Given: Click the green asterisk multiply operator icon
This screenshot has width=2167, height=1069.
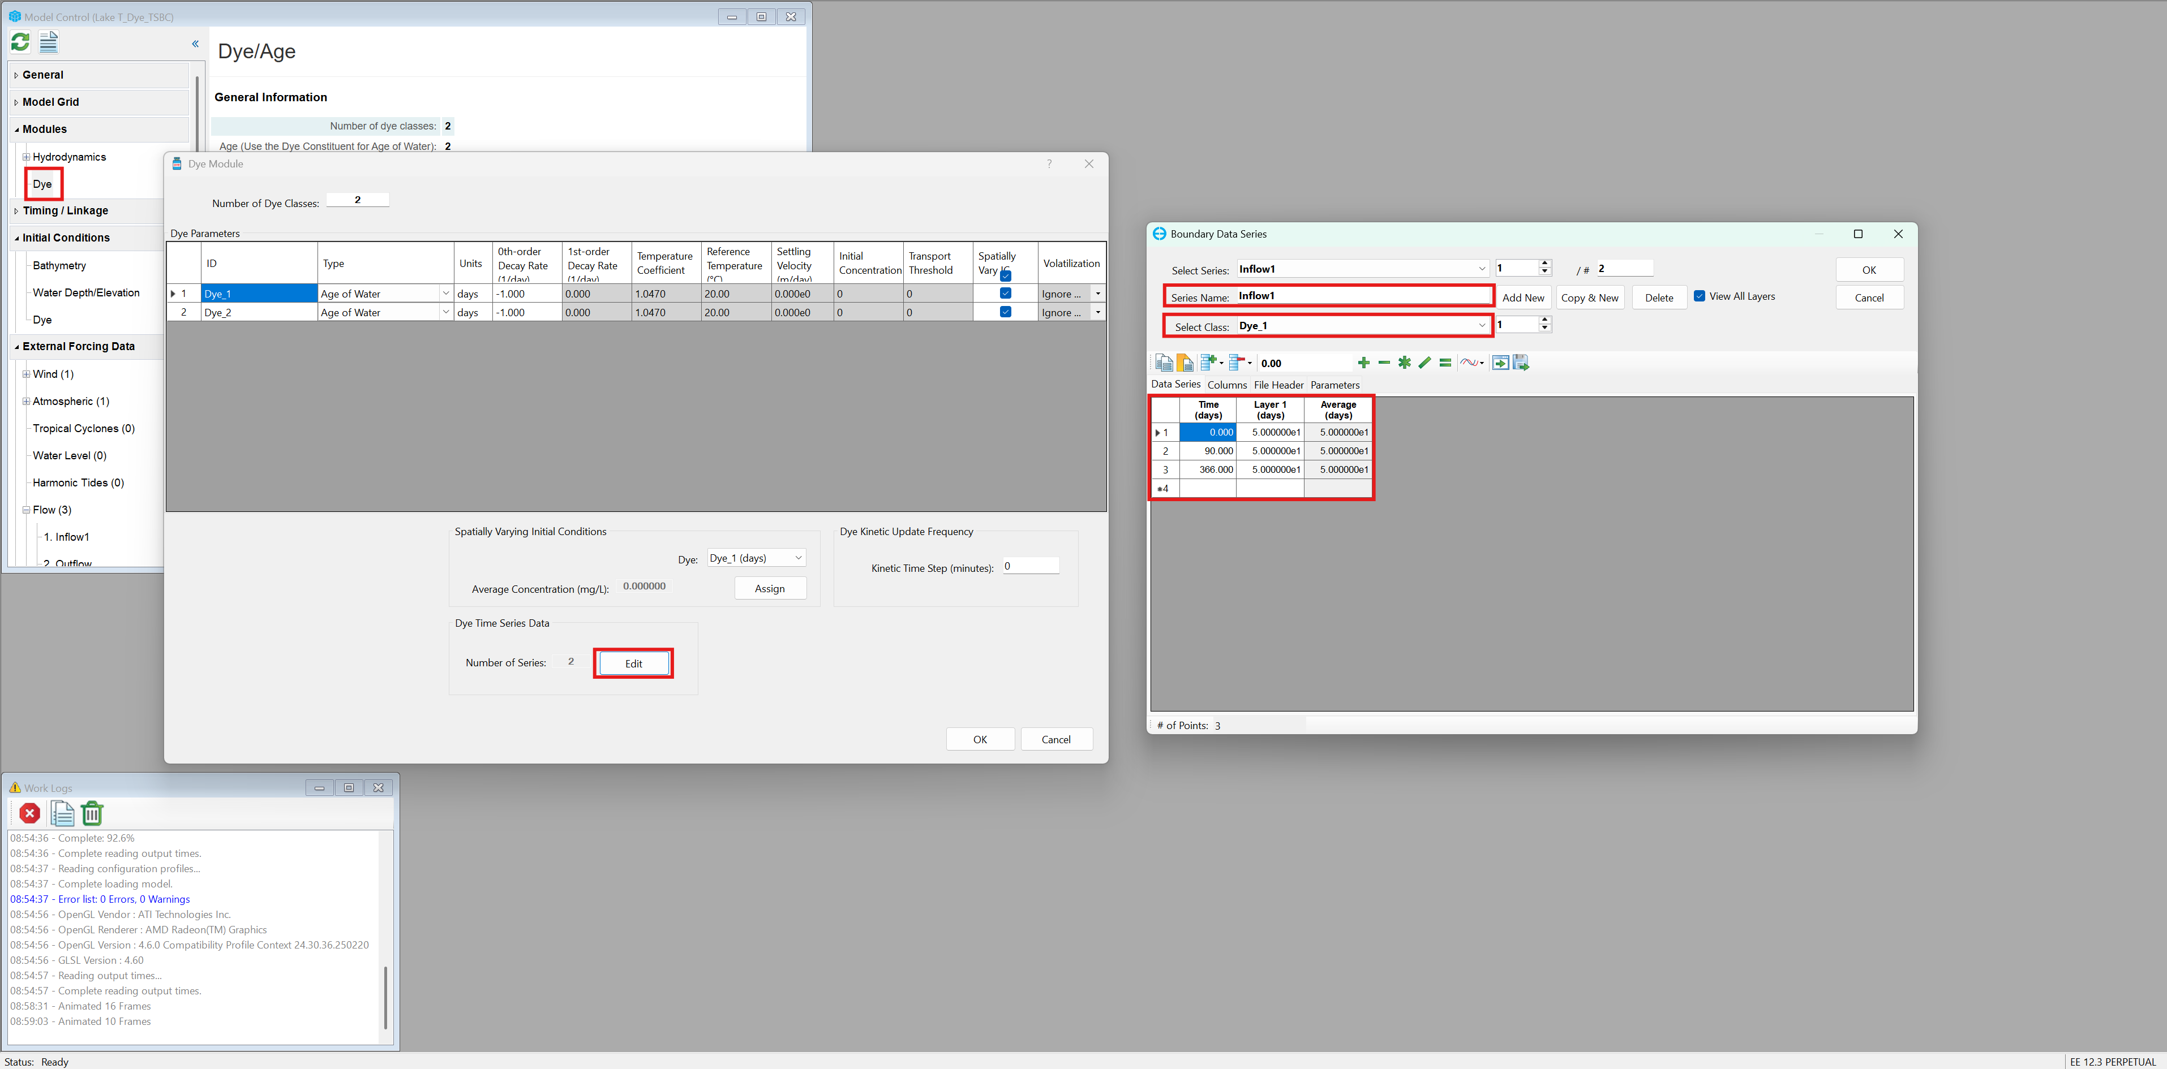Looking at the screenshot, I should coord(1404,363).
